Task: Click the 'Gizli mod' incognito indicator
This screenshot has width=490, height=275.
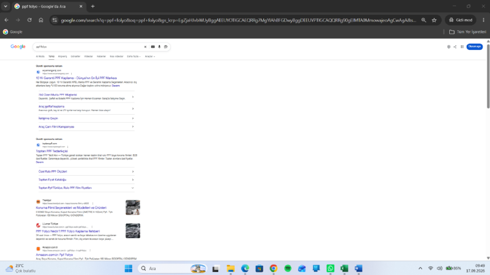Action: point(460,20)
